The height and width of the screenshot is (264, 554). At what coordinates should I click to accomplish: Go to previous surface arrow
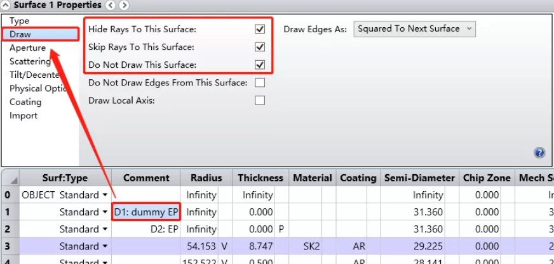[x=111, y=5]
